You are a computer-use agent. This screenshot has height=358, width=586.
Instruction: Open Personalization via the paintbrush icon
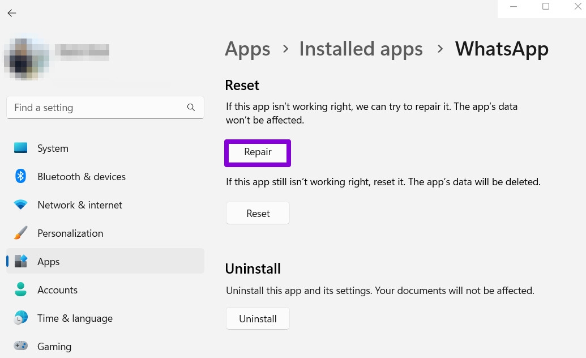tap(20, 233)
